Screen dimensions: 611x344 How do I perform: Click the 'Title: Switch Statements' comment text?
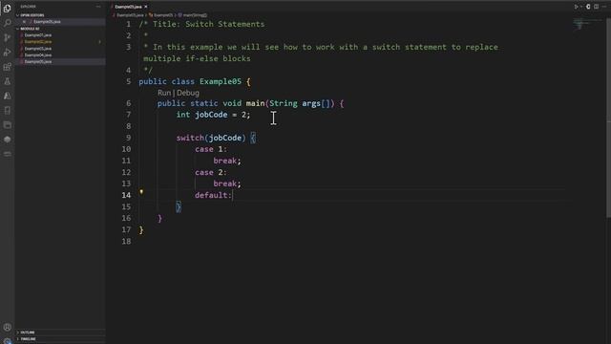[208, 24]
